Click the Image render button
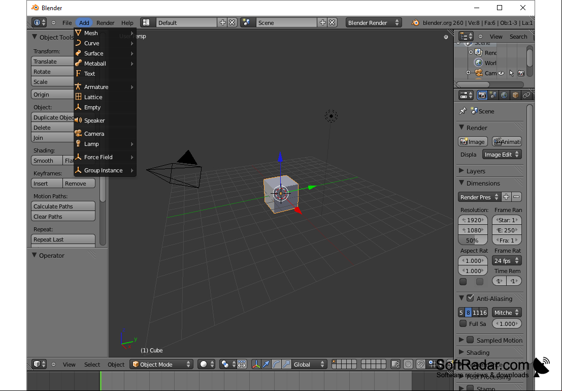562x391 pixels. [473, 142]
